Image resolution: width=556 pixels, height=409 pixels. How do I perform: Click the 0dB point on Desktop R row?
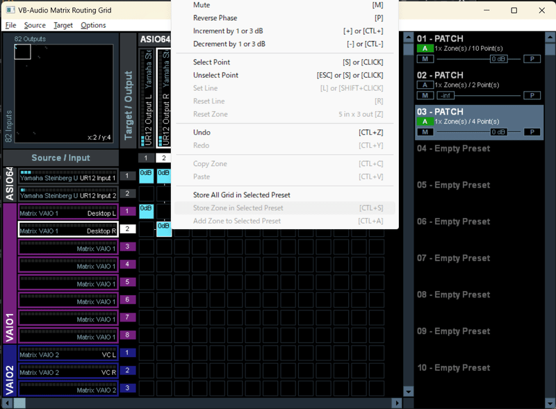(x=164, y=229)
